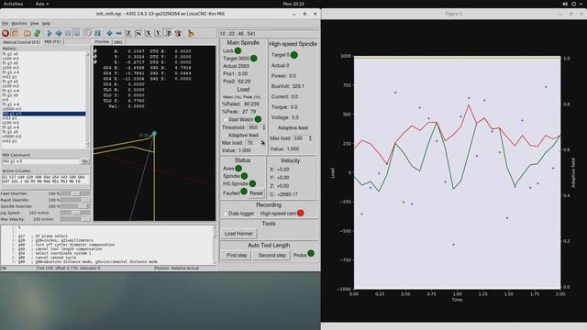Switch preview to Y front view
The width and height of the screenshot is (587, 330).
click(158, 33)
